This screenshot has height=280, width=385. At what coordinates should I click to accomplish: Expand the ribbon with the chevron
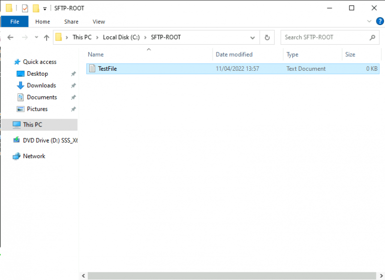[369, 22]
